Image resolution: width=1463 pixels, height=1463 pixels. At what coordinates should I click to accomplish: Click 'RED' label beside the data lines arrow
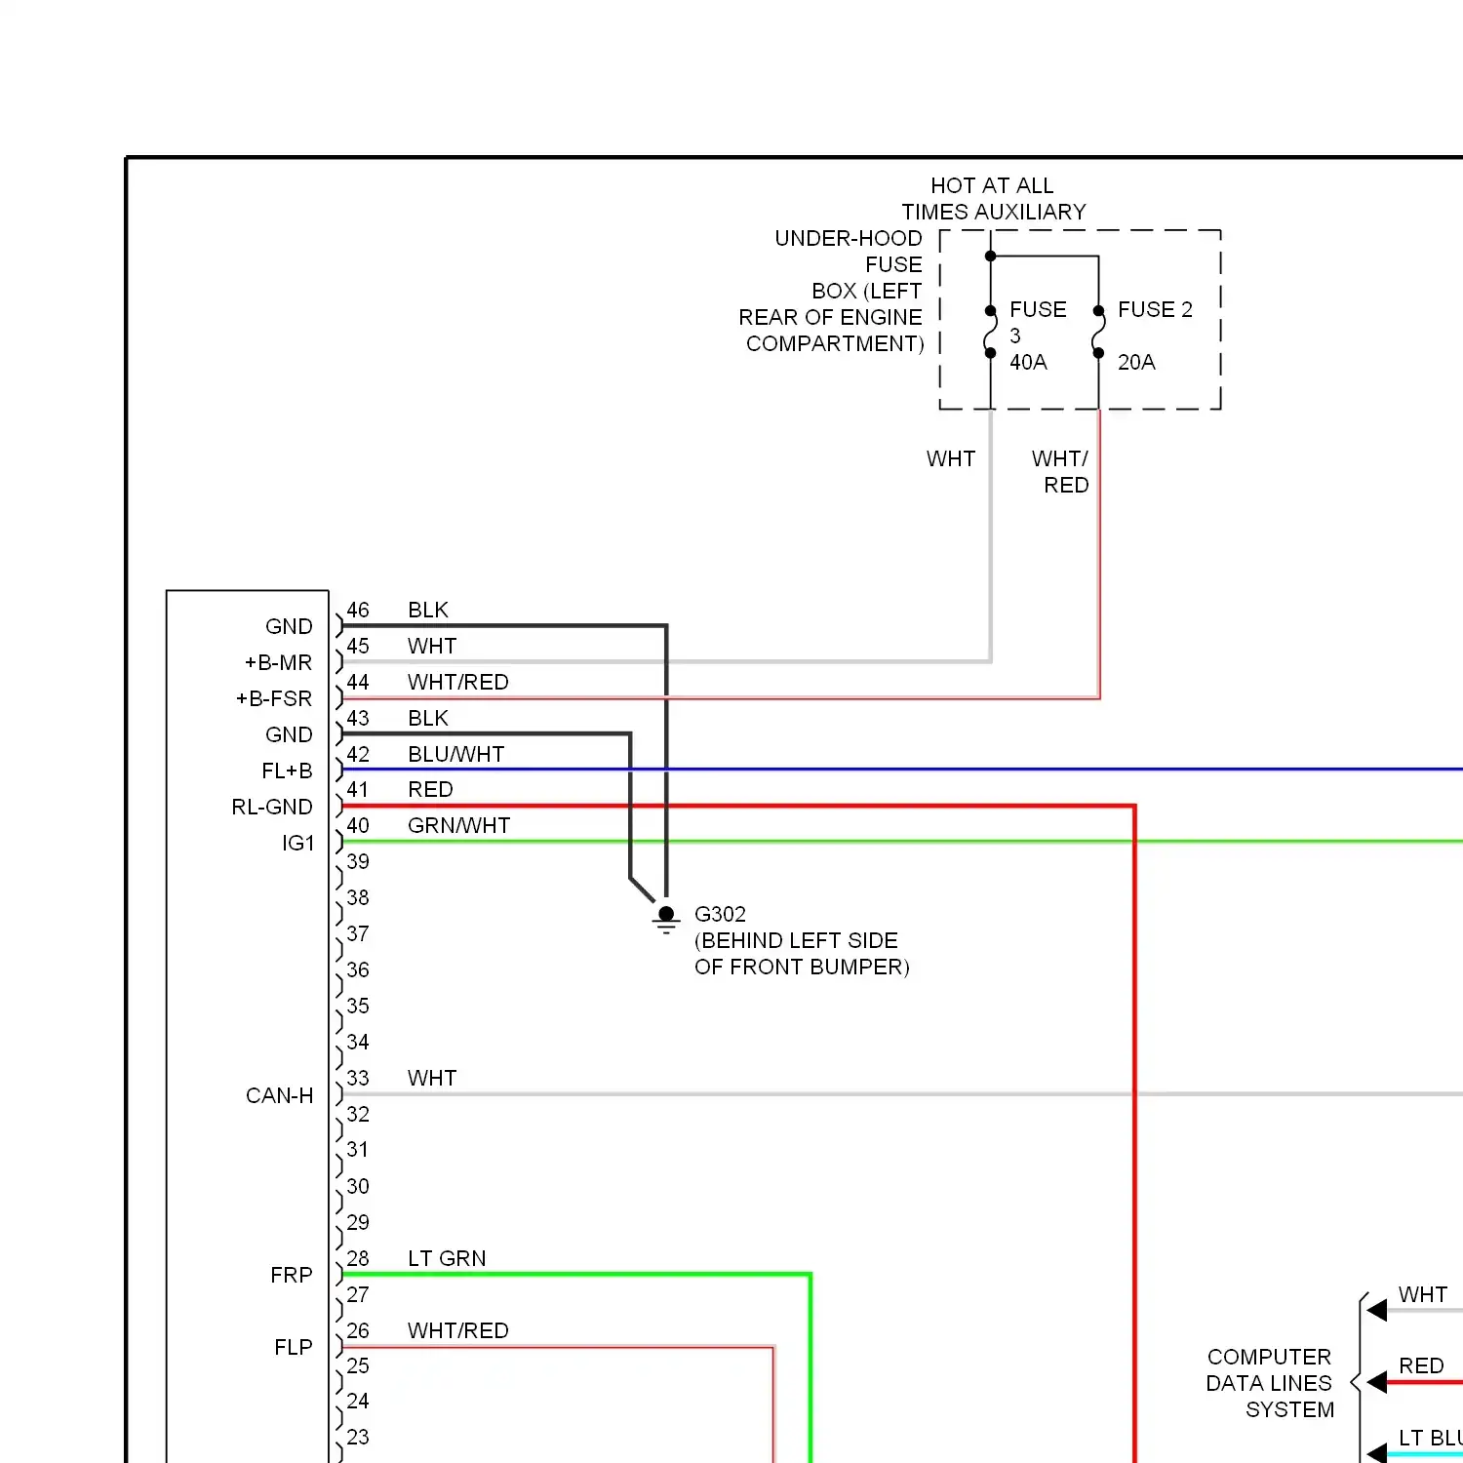point(1421,1365)
